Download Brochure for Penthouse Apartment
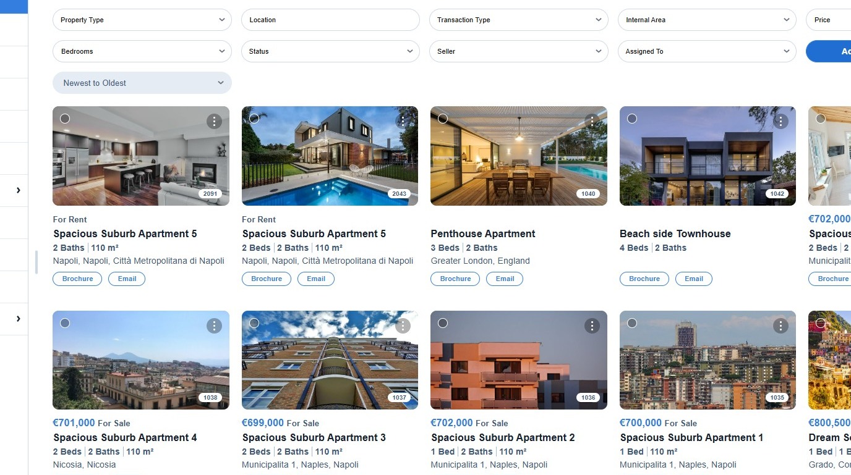The width and height of the screenshot is (851, 475). click(x=455, y=279)
